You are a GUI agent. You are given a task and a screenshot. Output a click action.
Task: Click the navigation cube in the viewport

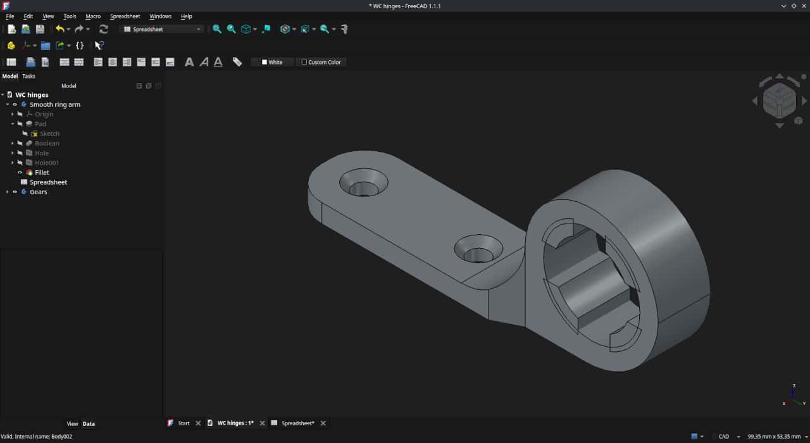coord(779,100)
